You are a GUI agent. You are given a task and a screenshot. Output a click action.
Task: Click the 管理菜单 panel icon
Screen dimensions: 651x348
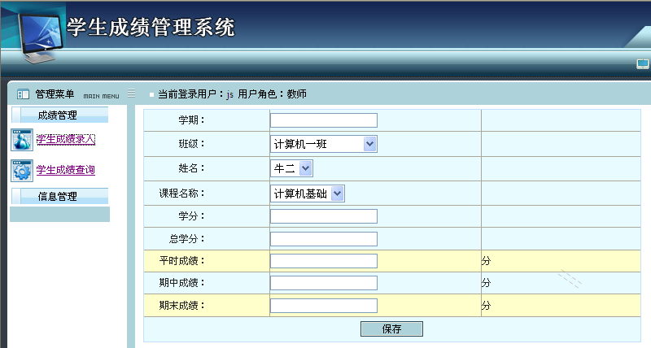coord(23,94)
